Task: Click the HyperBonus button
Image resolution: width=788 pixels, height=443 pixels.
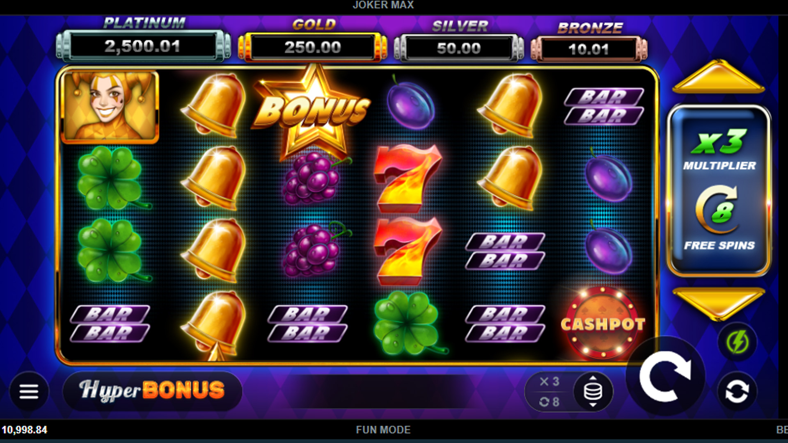Action: tap(152, 391)
